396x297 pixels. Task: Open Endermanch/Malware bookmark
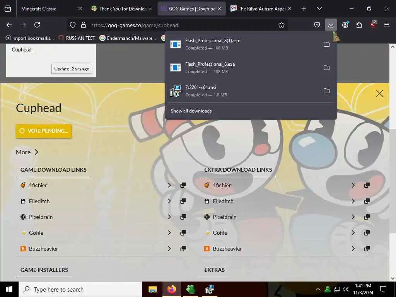point(128,38)
